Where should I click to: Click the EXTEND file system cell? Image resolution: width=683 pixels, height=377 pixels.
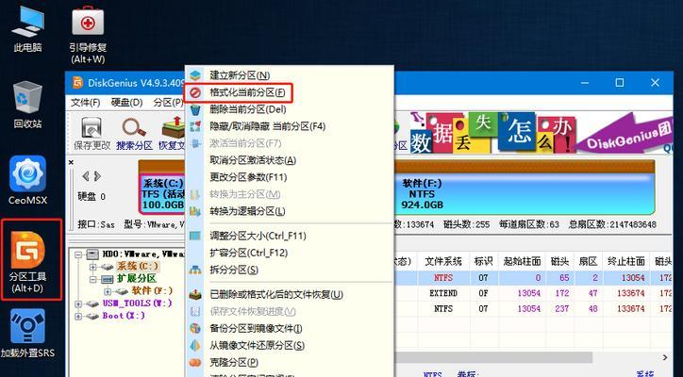(x=443, y=293)
